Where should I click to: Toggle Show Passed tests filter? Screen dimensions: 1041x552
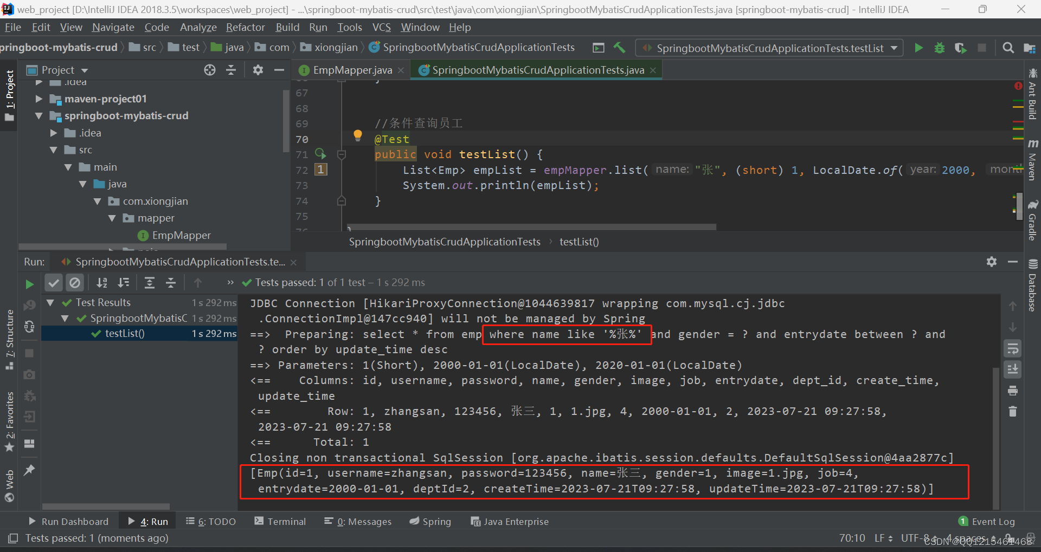[x=53, y=282]
